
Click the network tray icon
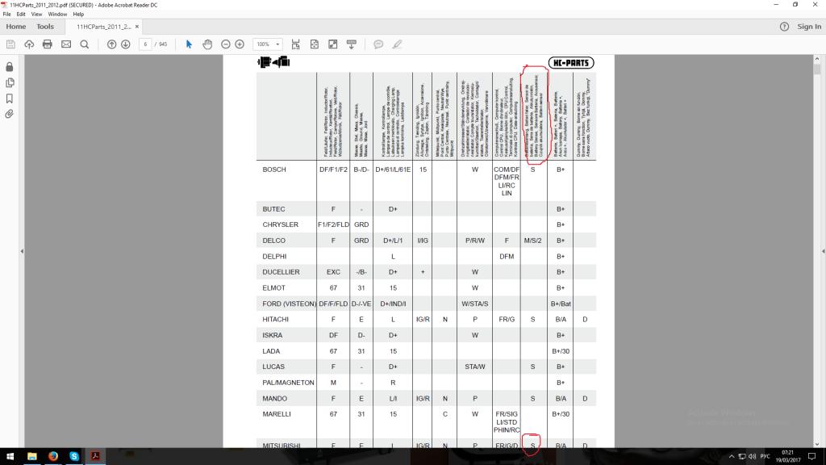click(742, 457)
